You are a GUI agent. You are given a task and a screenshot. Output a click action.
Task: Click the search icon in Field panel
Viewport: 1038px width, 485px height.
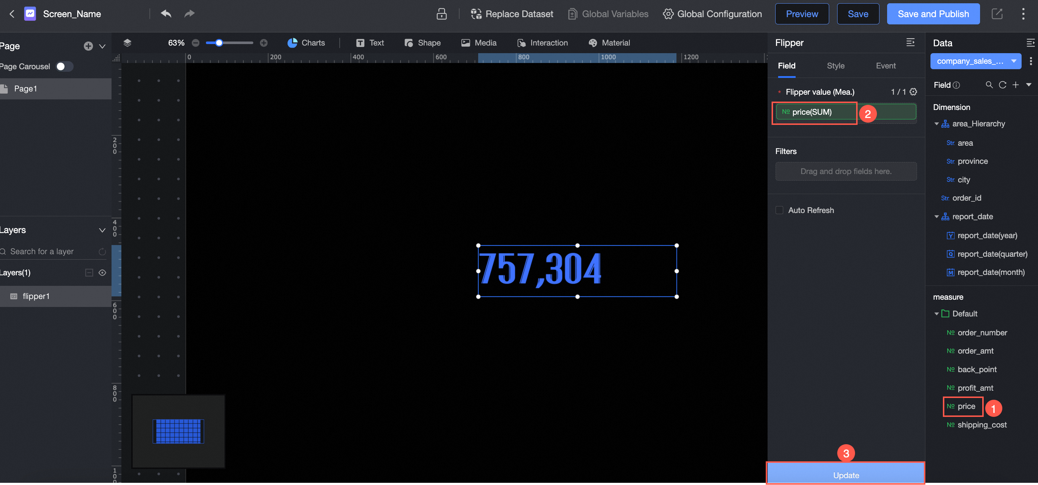[x=989, y=85]
